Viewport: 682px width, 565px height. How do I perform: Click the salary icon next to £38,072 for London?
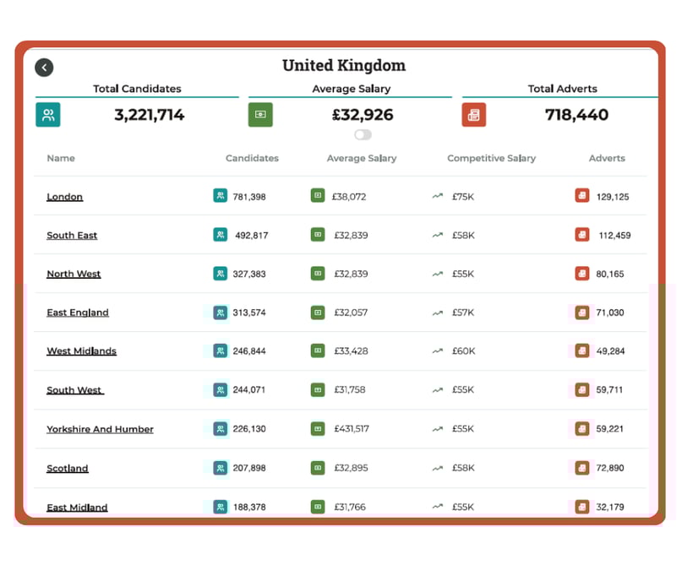317,196
